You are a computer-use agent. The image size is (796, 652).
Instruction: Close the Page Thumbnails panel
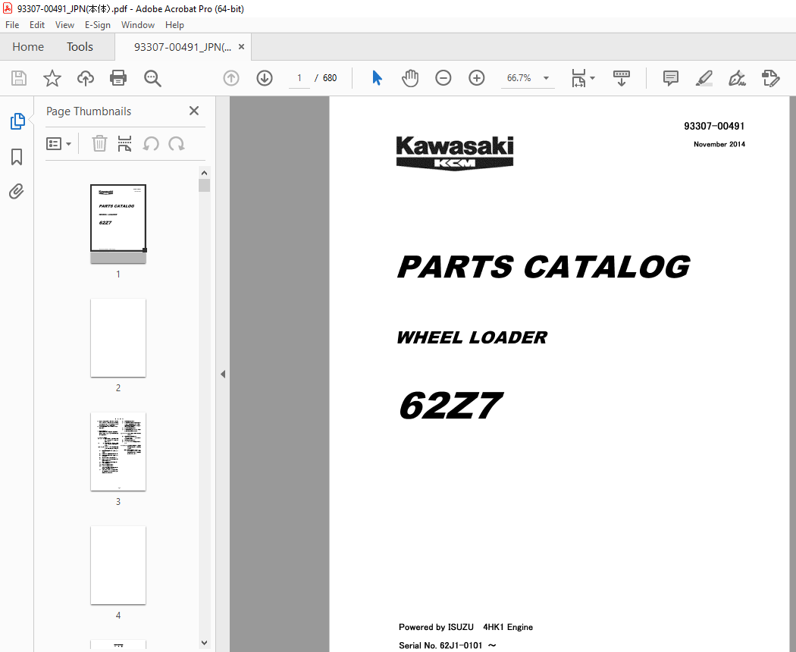point(194,111)
